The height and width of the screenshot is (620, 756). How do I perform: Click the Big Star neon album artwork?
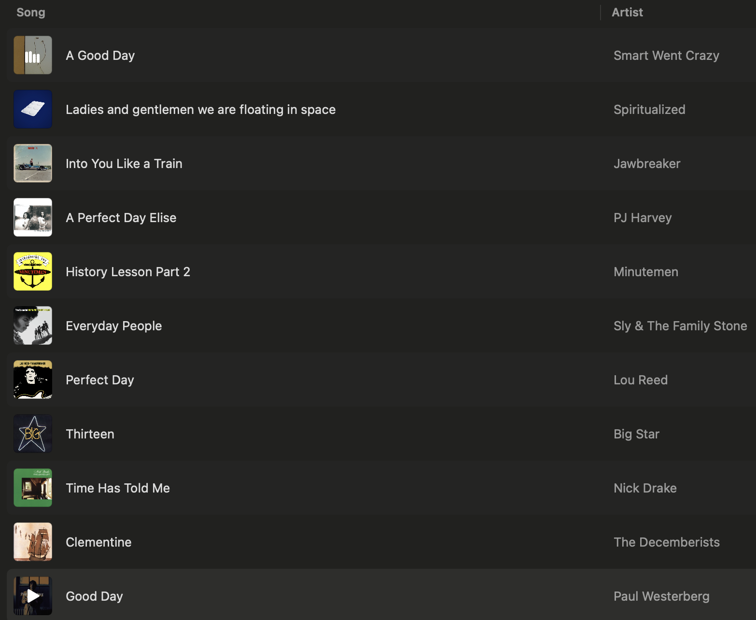(33, 434)
